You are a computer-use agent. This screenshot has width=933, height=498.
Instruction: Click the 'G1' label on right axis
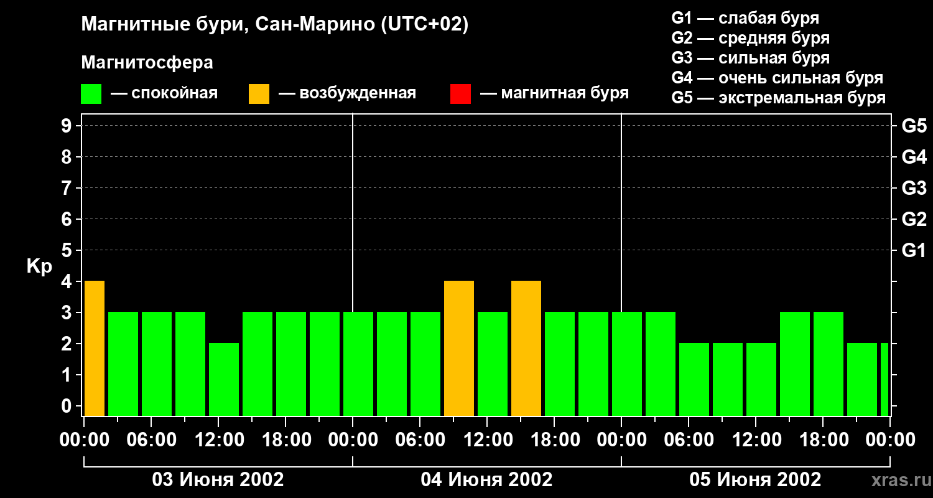click(914, 250)
